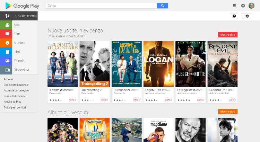Open the Resident Evil Final Chapter poster
The image size is (260, 142).
tap(223, 64)
